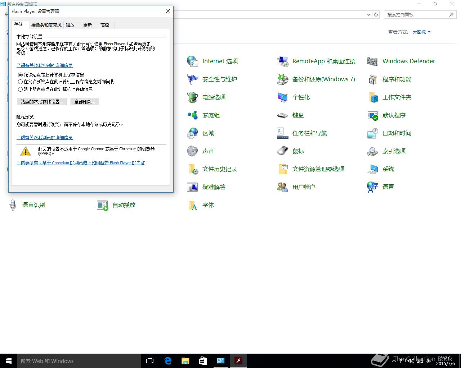Click 搜索控制面板 search field
The height and width of the screenshot is (368, 461).
[420, 15]
